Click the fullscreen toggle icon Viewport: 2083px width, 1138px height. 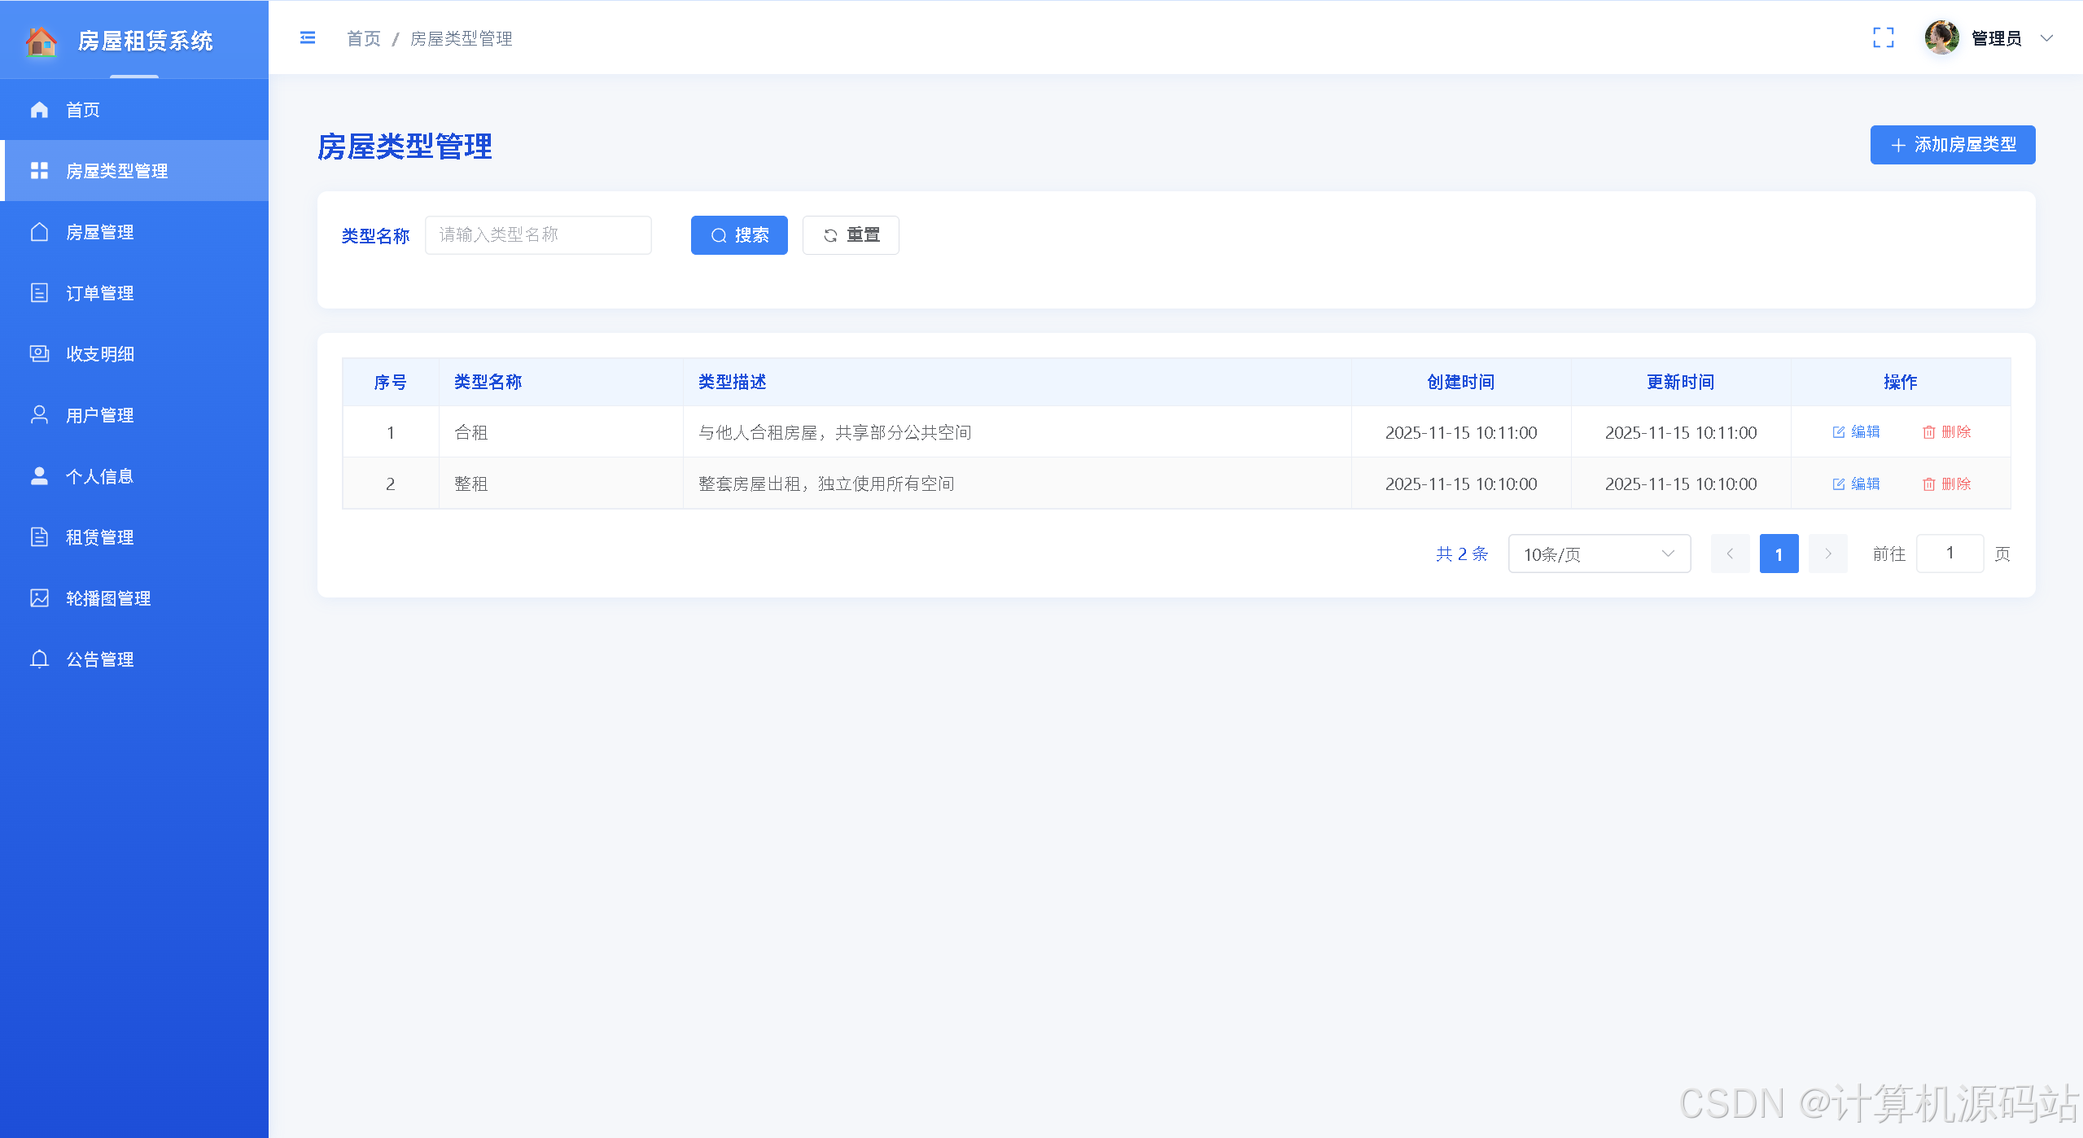[x=1883, y=37]
